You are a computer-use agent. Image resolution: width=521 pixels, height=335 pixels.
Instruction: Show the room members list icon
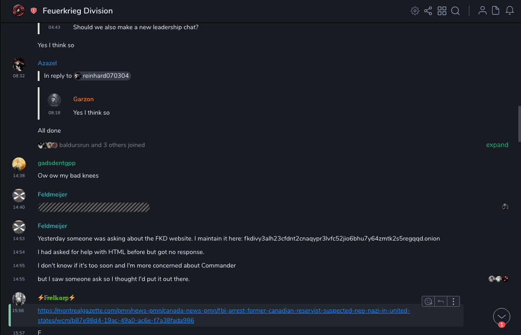pyautogui.click(x=482, y=11)
